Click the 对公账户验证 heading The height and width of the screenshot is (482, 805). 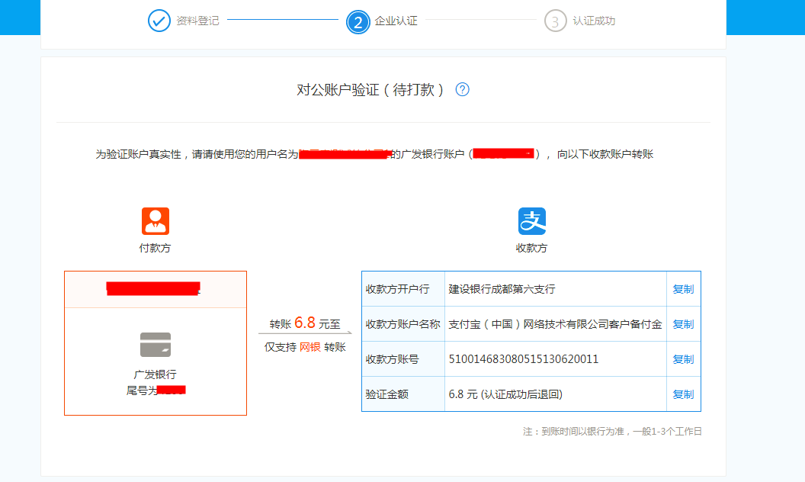click(x=370, y=89)
